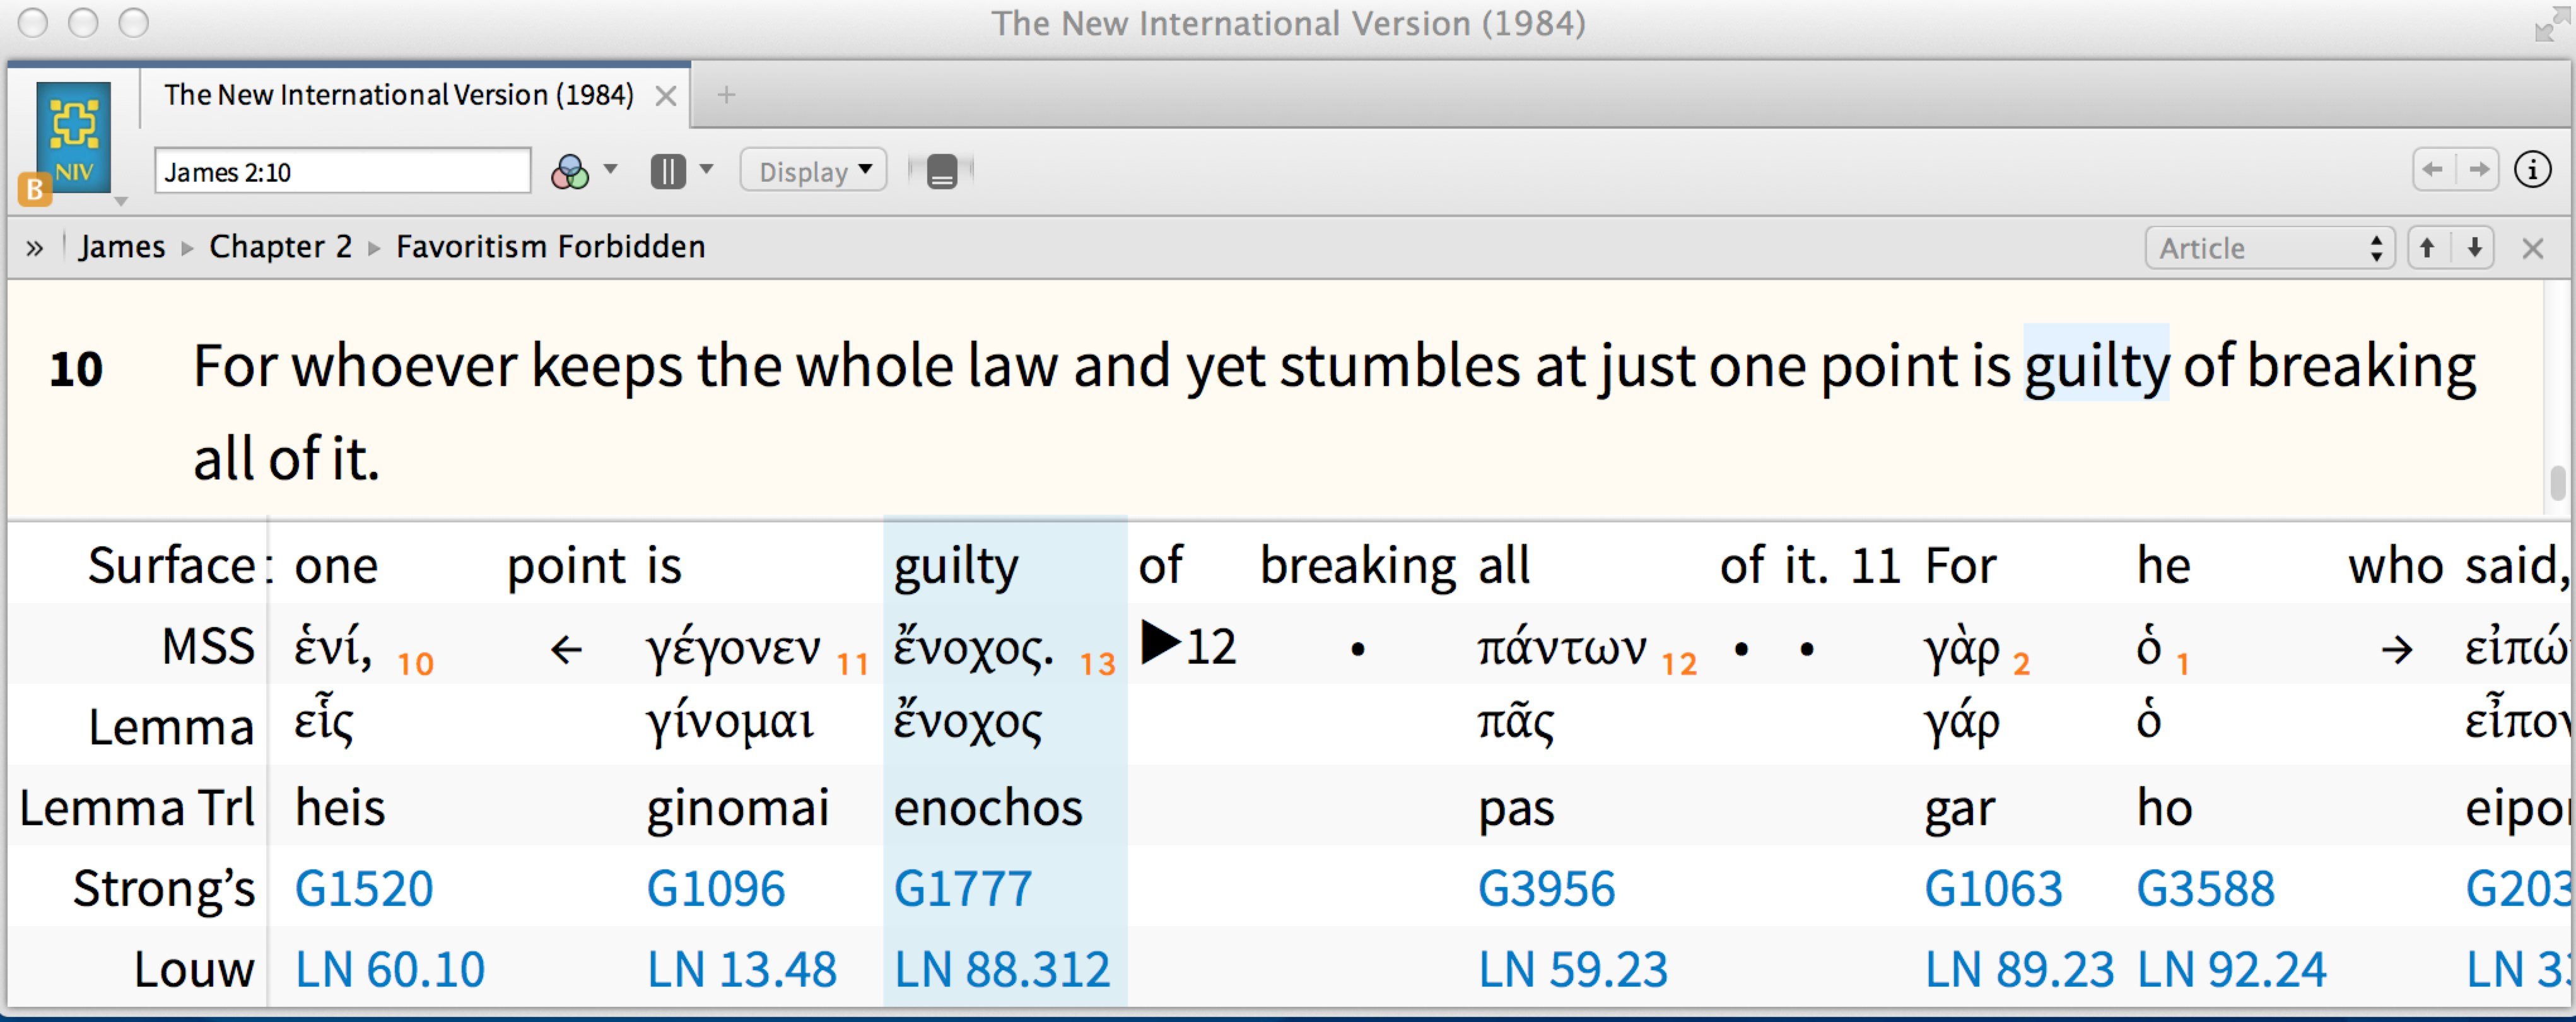Click manuscript word ἔνοχος

click(x=973, y=647)
